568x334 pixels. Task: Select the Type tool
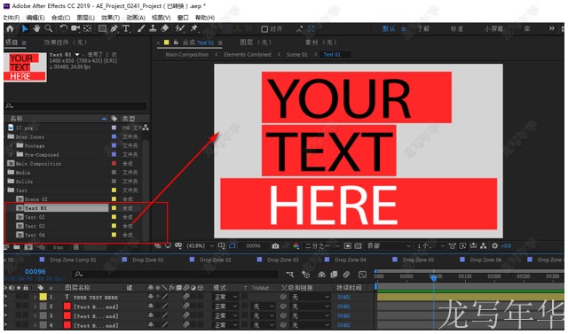tap(126, 28)
